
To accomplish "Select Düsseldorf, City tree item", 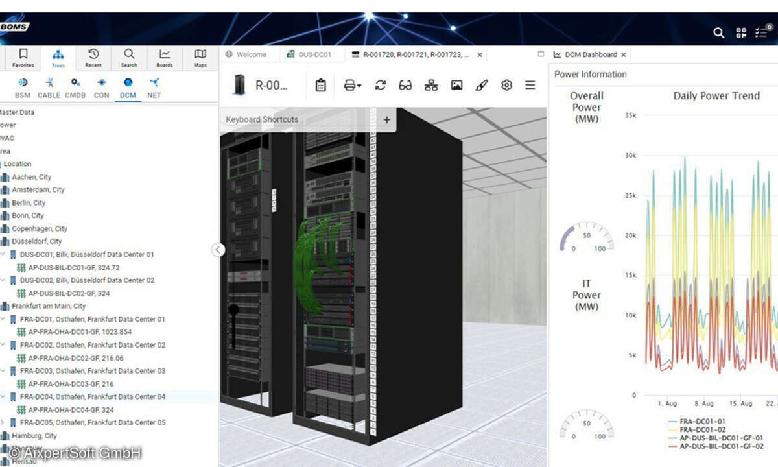I will (37, 241).
